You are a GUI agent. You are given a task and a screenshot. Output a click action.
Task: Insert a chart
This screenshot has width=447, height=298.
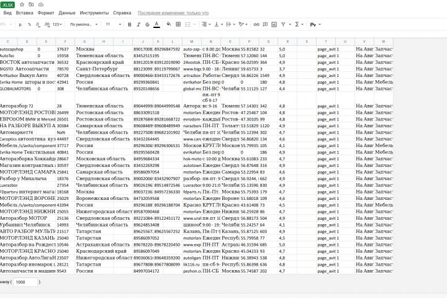click(274, 25)
